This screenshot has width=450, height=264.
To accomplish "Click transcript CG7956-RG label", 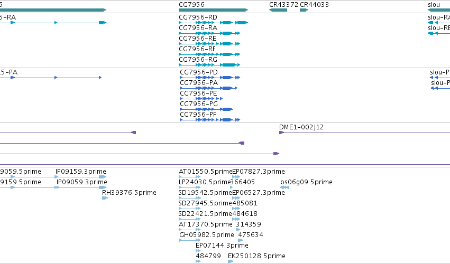I will click(198, 60).
